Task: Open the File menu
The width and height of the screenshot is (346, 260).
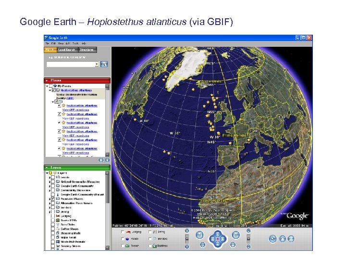Action: point(47,43)
